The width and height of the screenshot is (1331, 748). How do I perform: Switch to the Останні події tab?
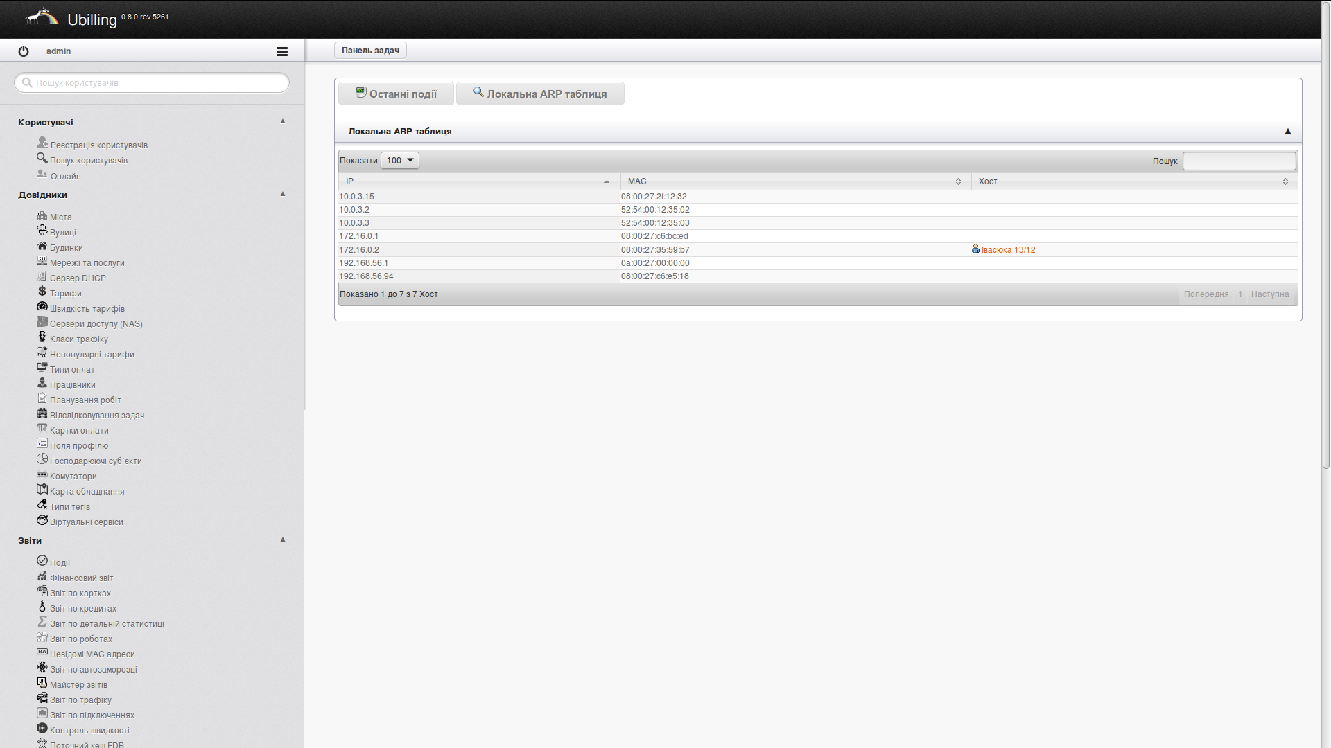[x=397, y=93]
